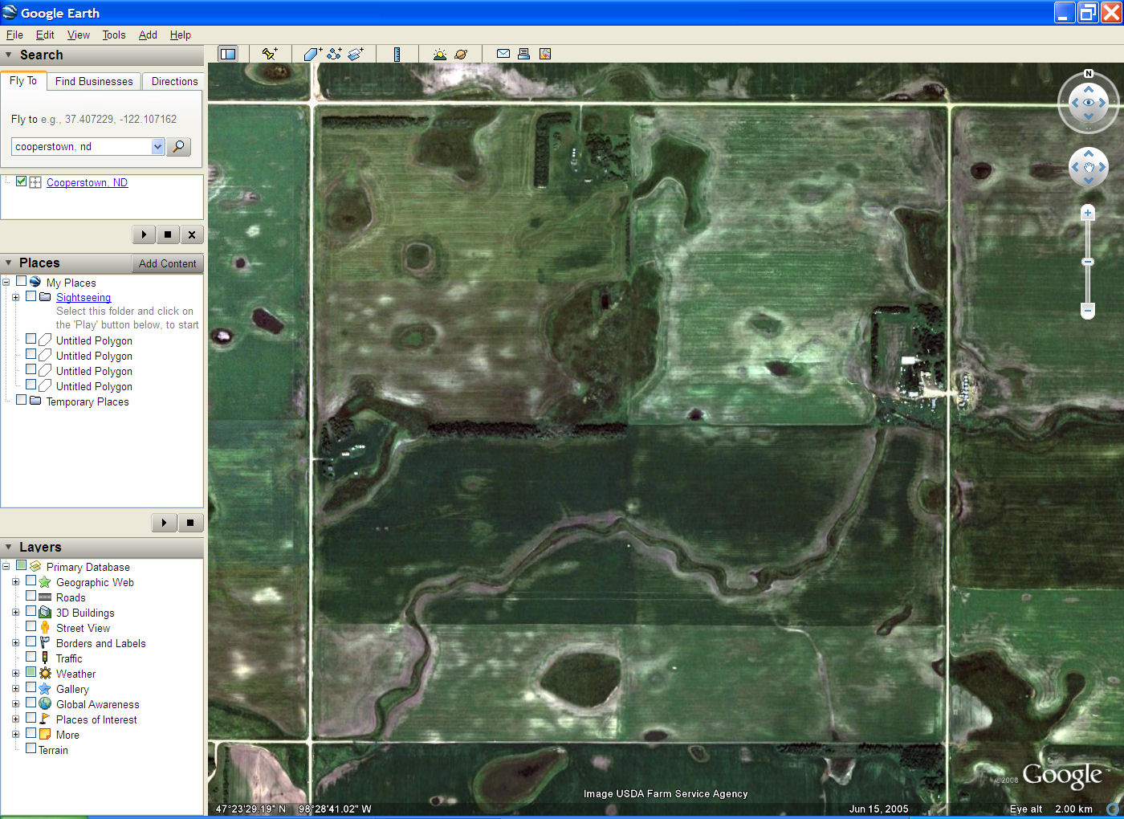Click the Move joystick hand center

pos(1089,168)
